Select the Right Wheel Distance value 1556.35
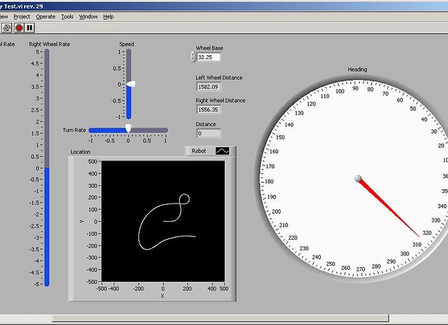 (208, 110)
